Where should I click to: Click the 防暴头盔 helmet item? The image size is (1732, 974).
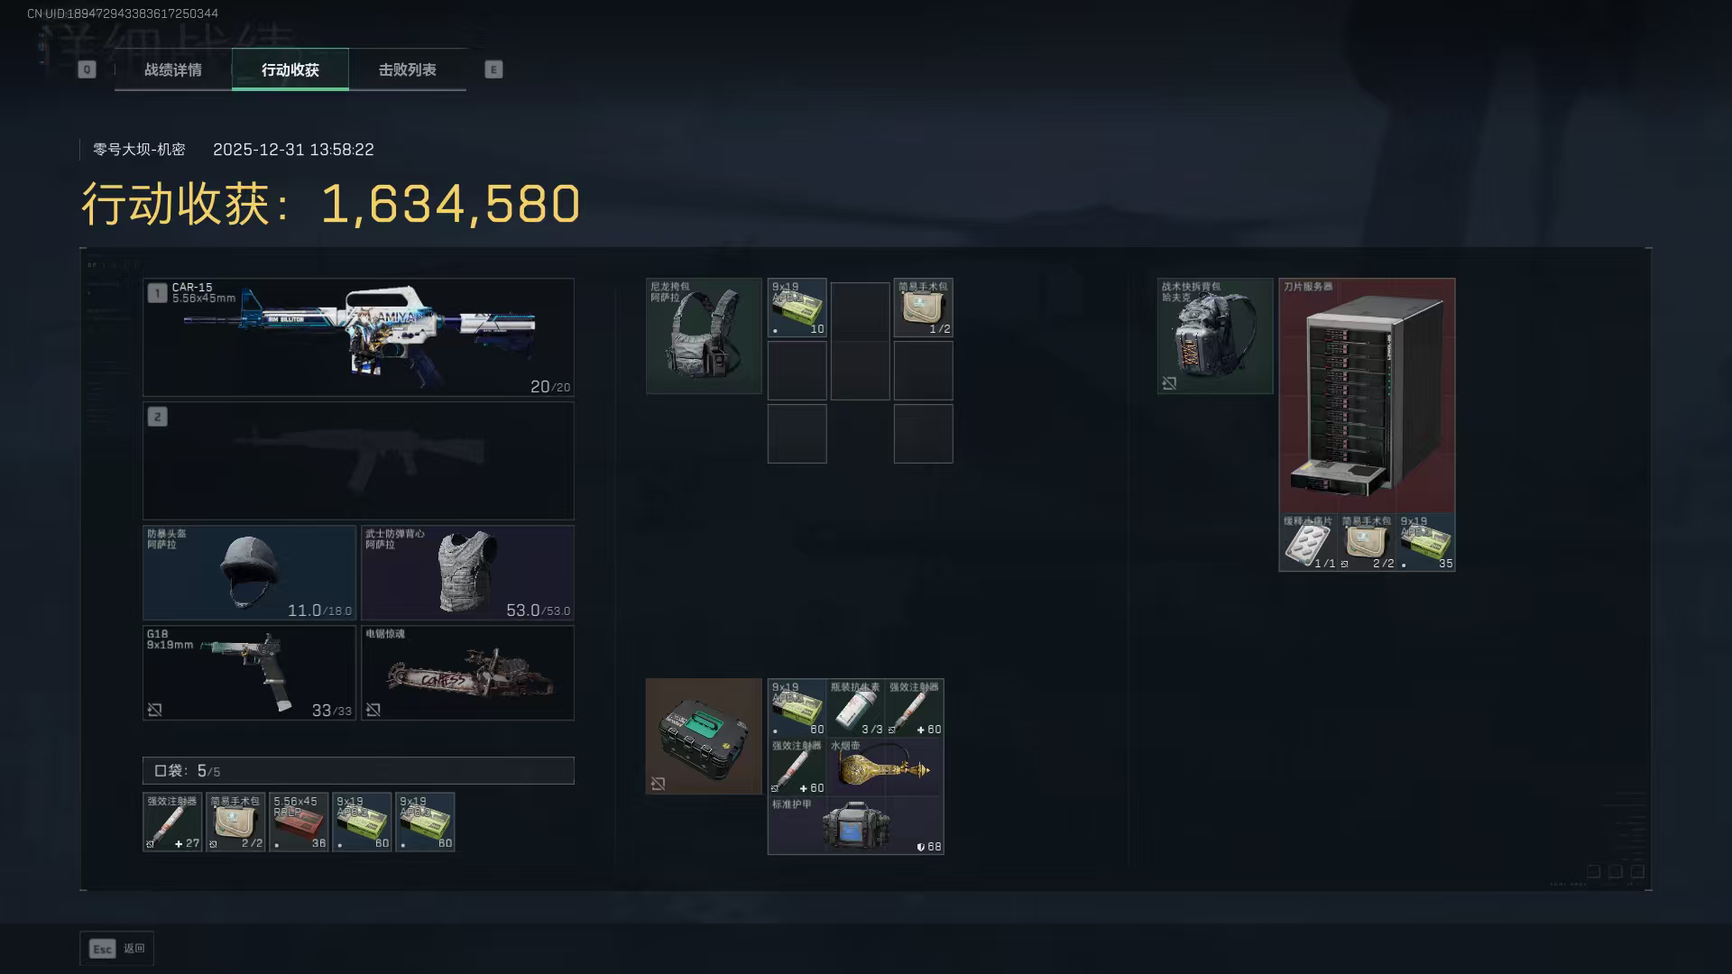click(249, 573)
